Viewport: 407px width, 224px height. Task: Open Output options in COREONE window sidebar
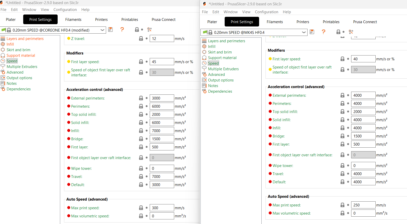pos(19,78)
